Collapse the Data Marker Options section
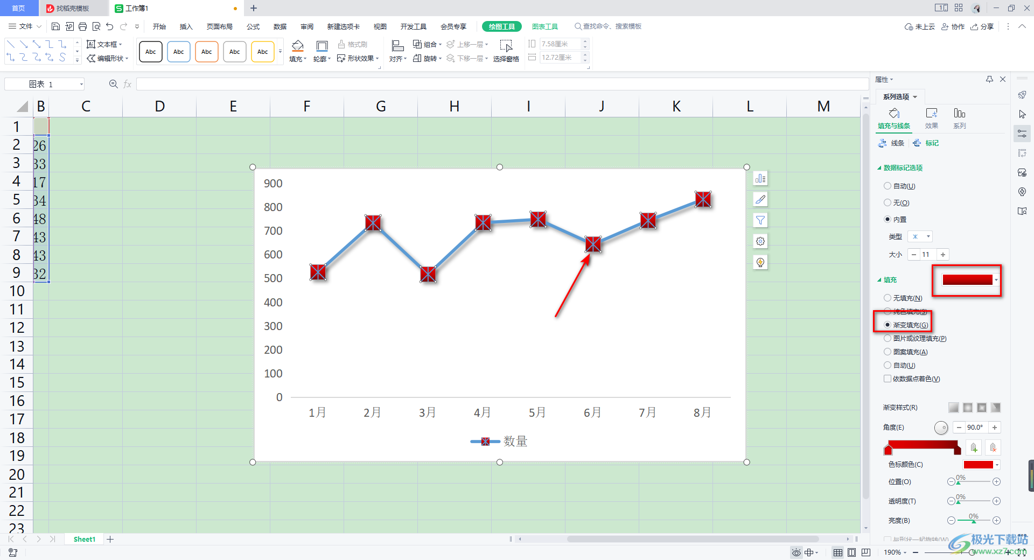Image resolution: width=1034 pixels, height=560 pixels. (879, 168)
